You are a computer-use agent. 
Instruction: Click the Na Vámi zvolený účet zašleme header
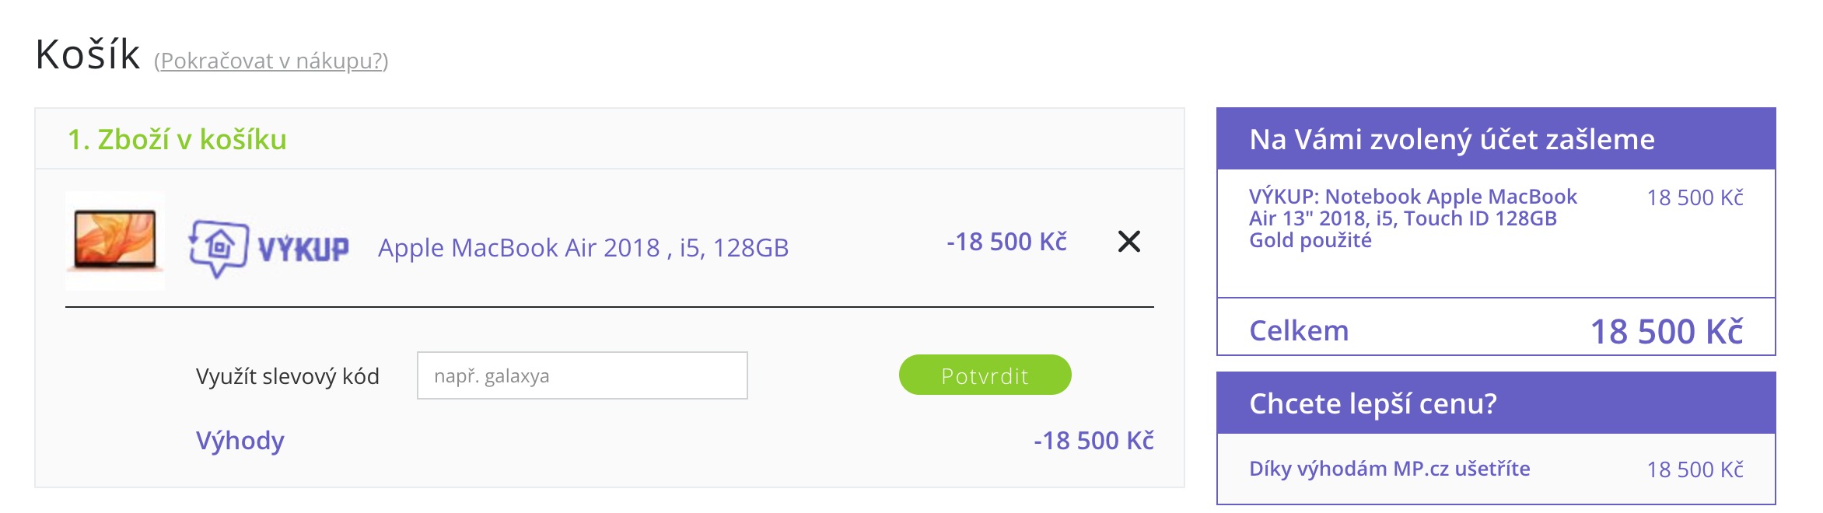pyautogui.click(x=1451, y=139)
